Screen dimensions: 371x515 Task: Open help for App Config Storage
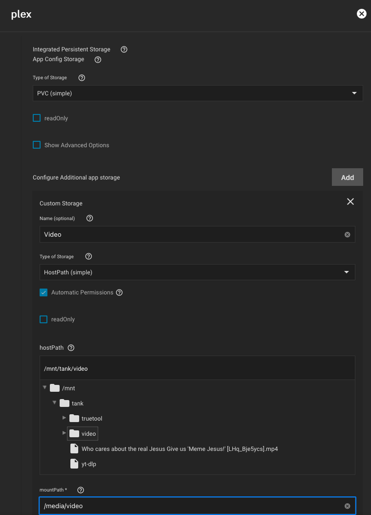coord(98,60)
